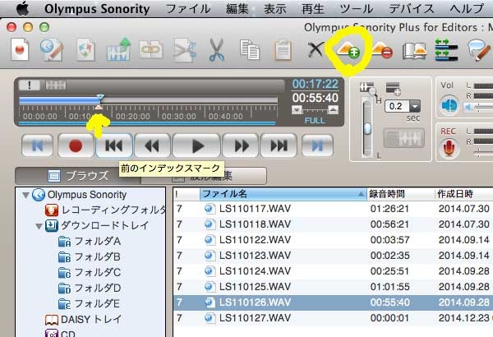Viewport: 493px width, 337px height.
Task: Click the zoom-in arrow right of timeline scale
Action: 334,110
